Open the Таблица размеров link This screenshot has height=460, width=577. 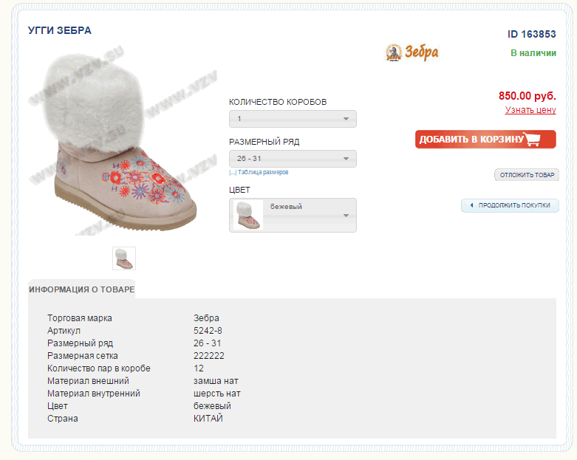coord(263,172)
